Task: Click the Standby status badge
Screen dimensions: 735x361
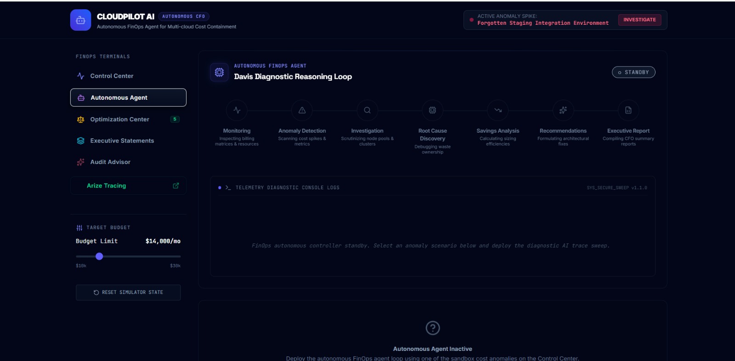Action: 633,72
